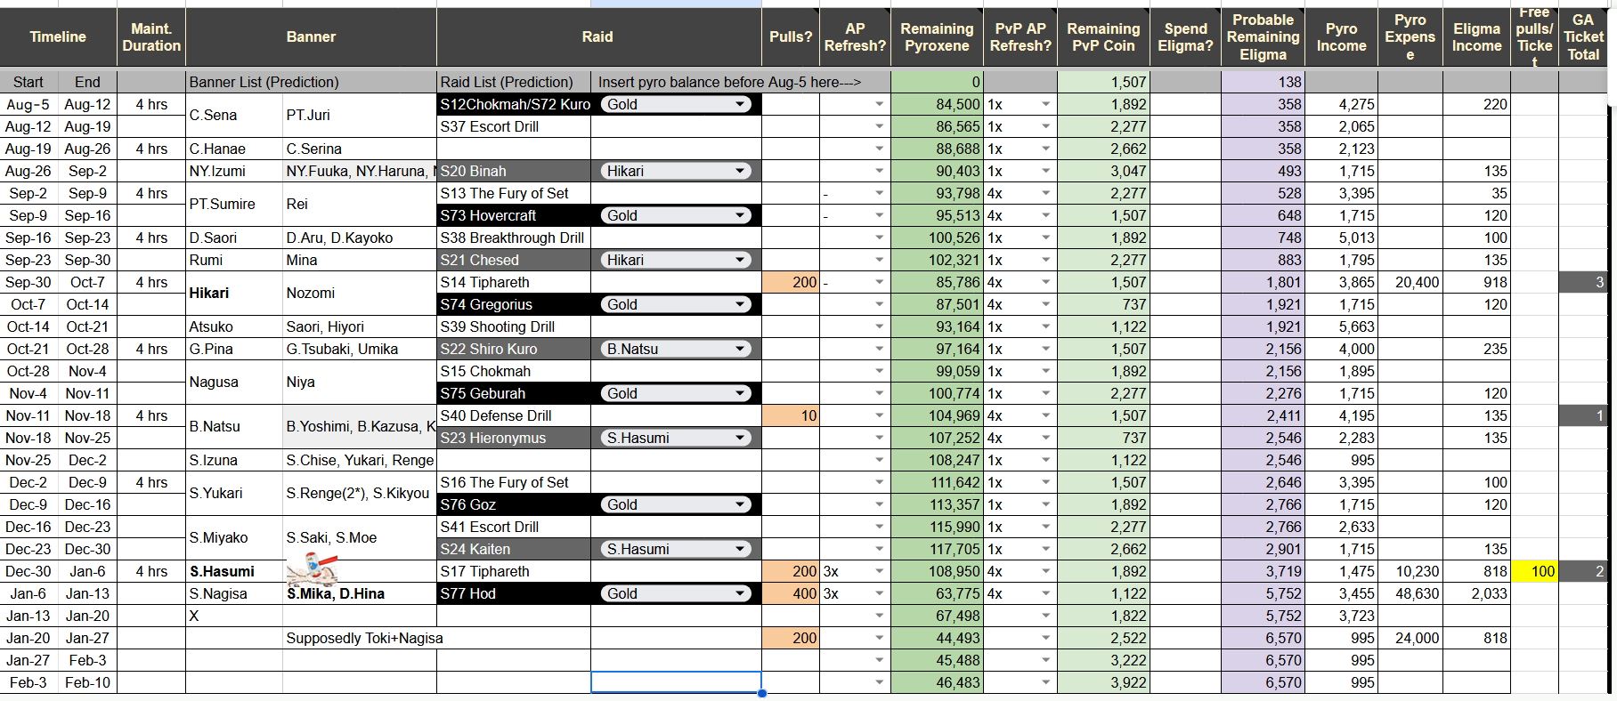Click pyro balance input cell showing 0
1617x701 pixels.
937,82
